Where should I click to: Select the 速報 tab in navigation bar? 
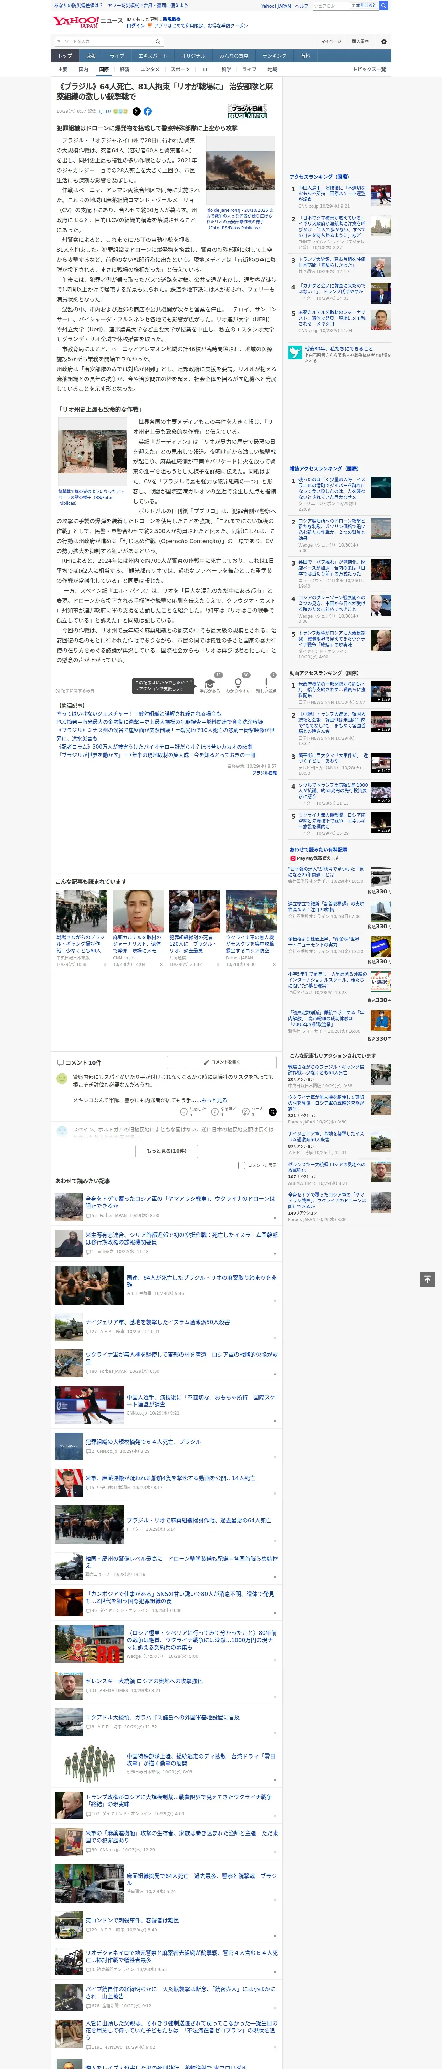tap(91, 56)
